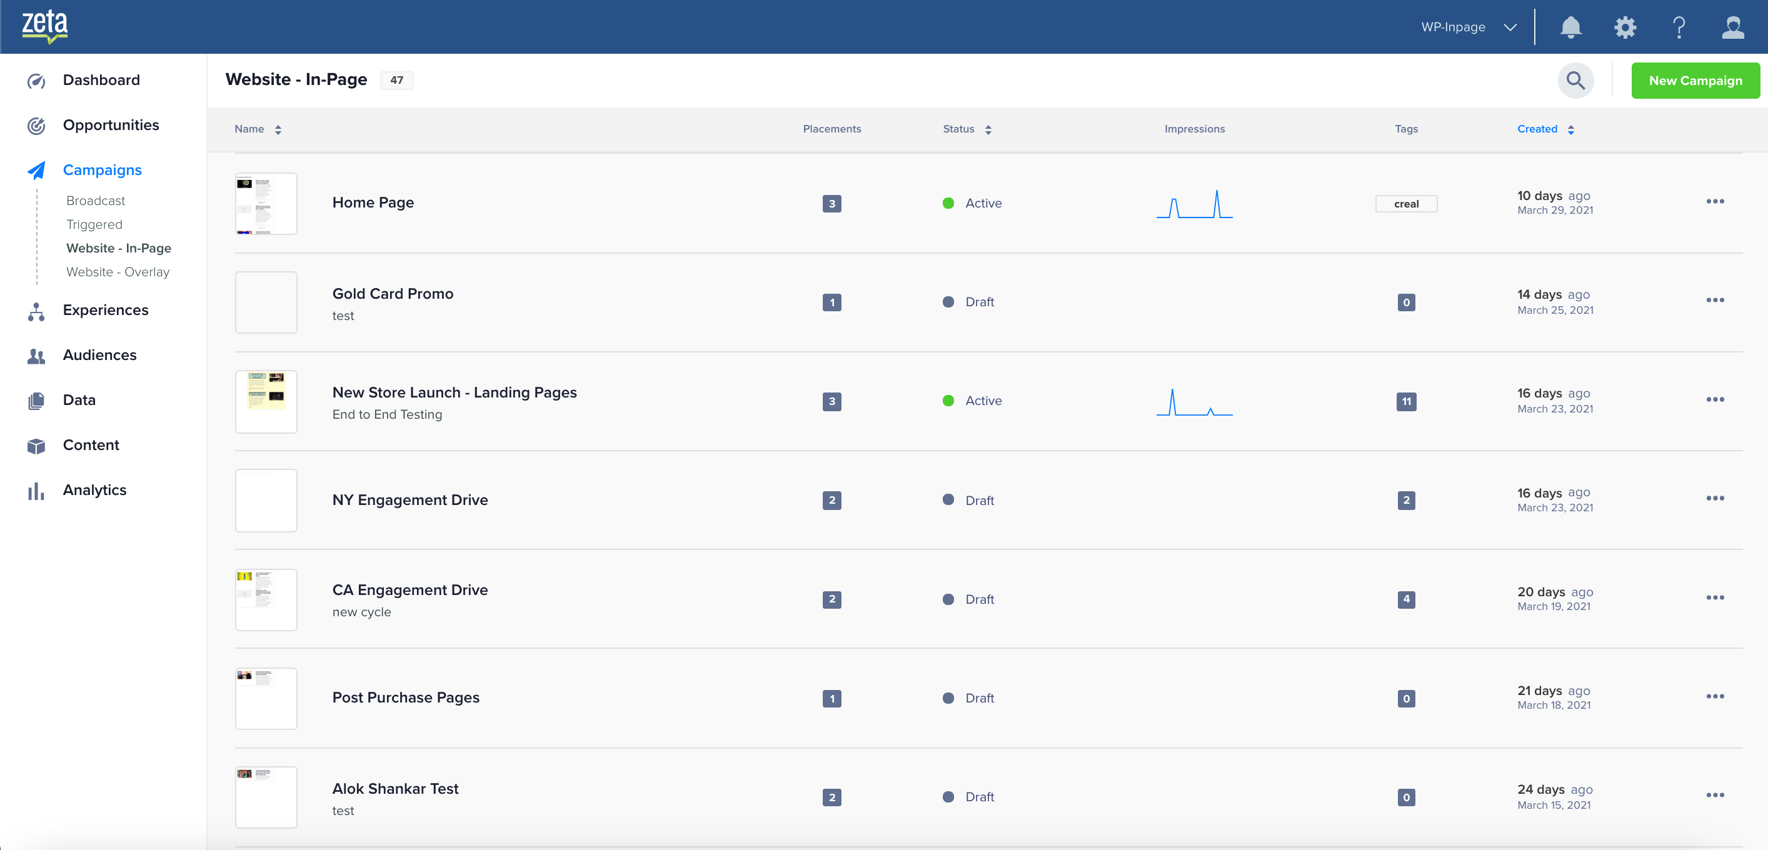This screenshot has height=850, width=1768.
Task: Open Analytics from the sidebar
Action: click(x=94, y=490)
